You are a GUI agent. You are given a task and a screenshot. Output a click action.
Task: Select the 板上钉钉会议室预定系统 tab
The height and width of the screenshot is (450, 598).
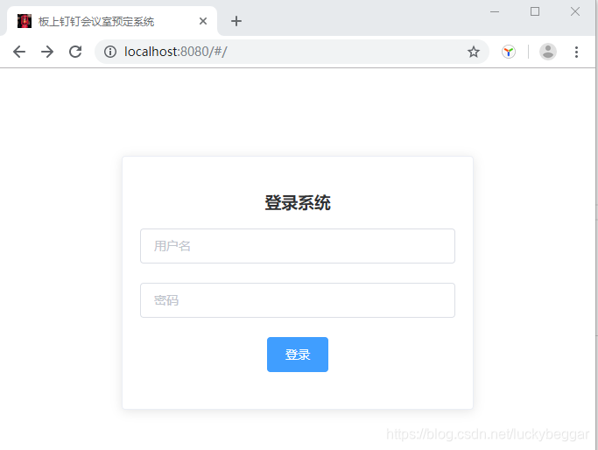tap(112, 21)
